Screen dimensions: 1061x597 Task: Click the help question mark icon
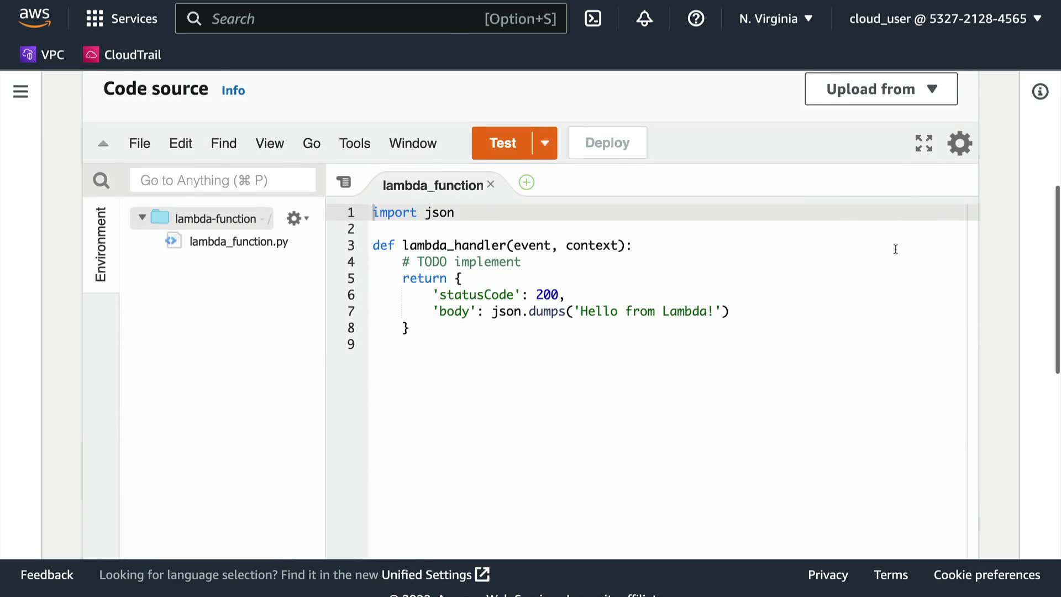coord(696,19)
